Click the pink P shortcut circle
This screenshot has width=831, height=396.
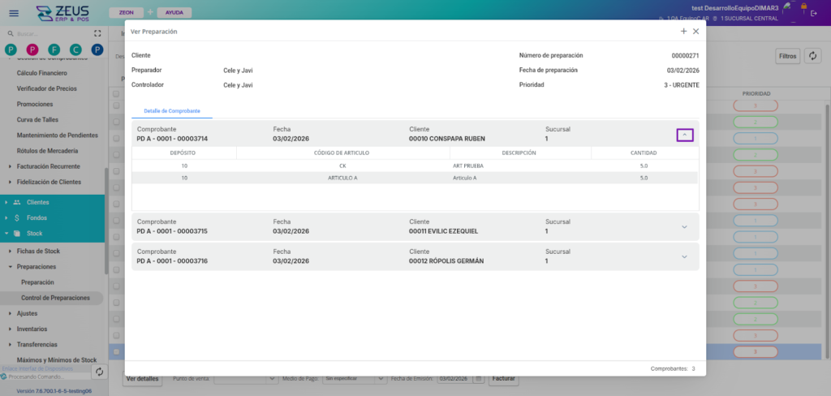(32, 50)
